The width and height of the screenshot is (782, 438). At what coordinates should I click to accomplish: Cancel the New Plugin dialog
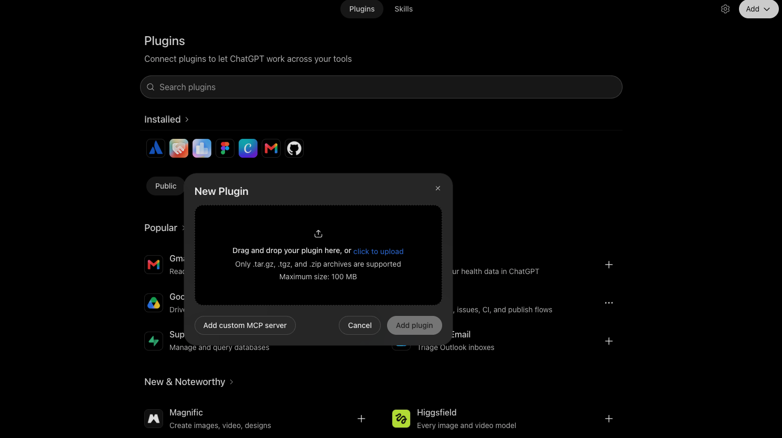tap(360, 325)
